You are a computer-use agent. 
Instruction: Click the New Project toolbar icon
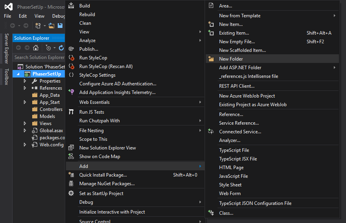[x=38, y=26]
